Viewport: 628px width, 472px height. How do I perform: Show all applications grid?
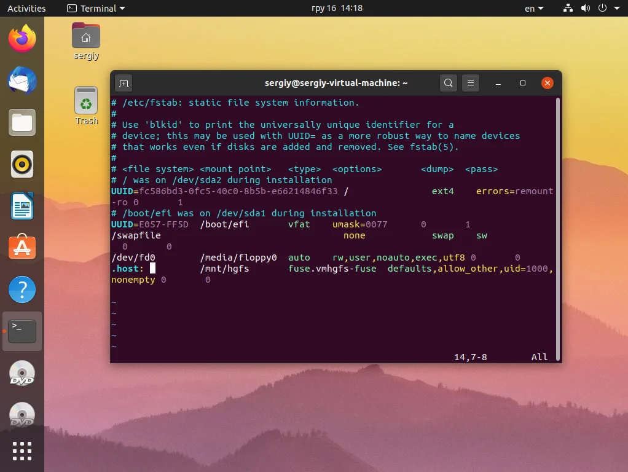[22, 451]
